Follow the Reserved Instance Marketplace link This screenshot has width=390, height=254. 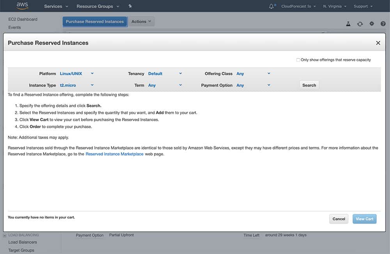coord(113,153)
